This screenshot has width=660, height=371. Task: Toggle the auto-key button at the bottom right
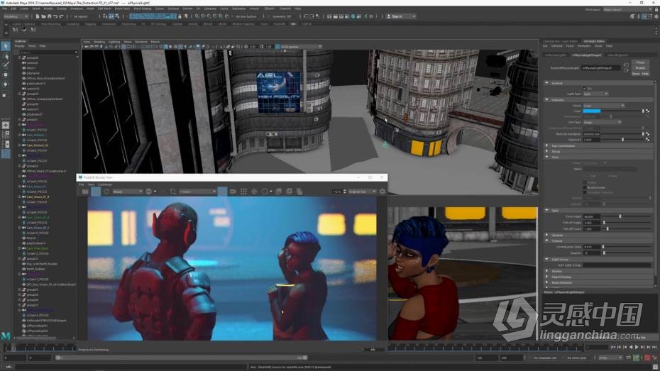point(647,358)
